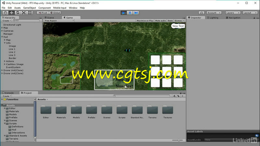Select Manager in Hierarchy
This screenshot has height=146, width=260.
click(8, 34)
